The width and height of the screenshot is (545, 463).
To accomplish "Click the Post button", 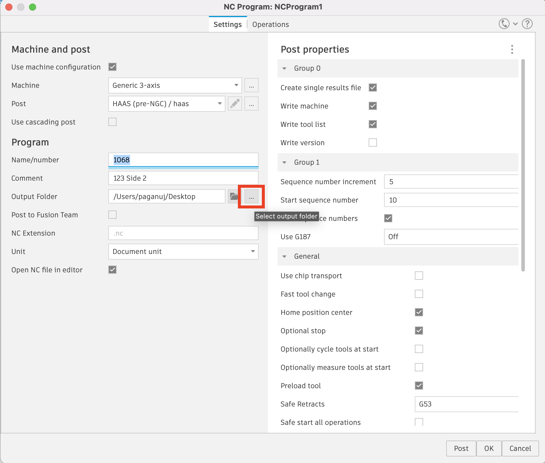I will click(461, 449).
